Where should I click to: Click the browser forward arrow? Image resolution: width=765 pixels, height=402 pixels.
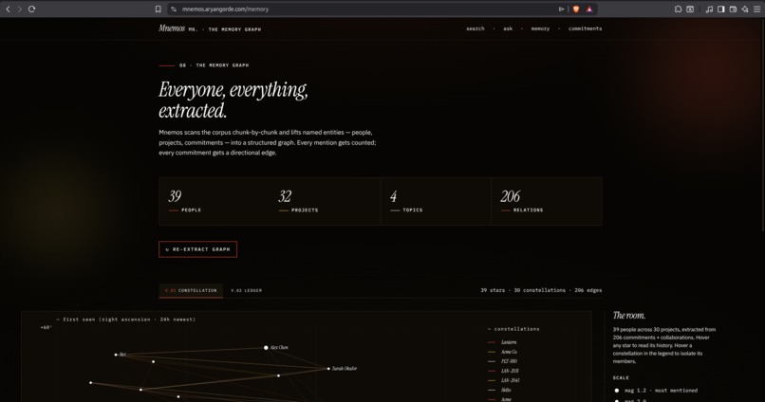[20, 9]
